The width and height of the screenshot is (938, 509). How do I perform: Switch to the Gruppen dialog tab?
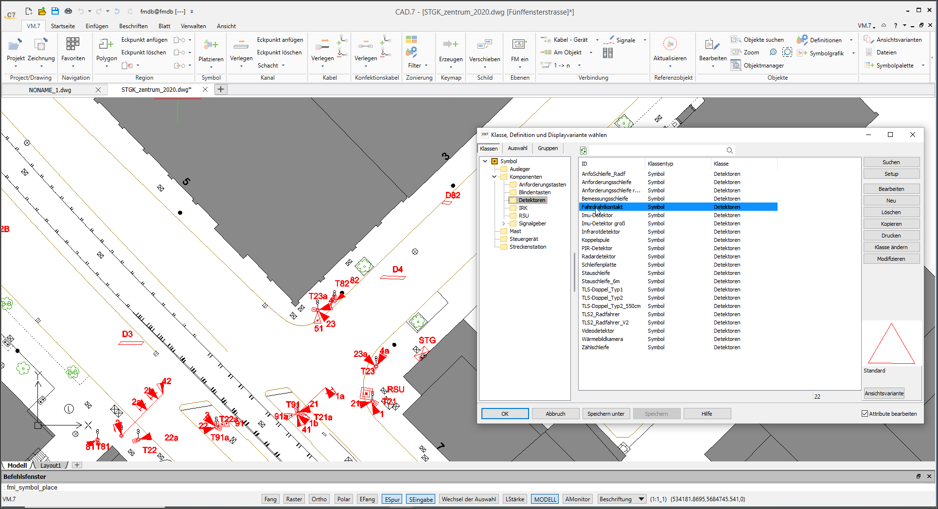tap(548, 148)
